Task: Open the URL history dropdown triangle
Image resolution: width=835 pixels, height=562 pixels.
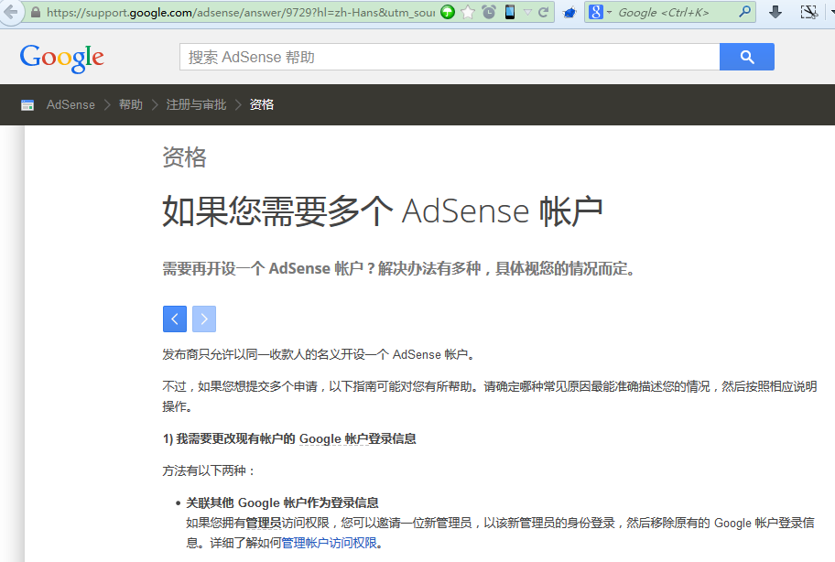Action: 527,12
